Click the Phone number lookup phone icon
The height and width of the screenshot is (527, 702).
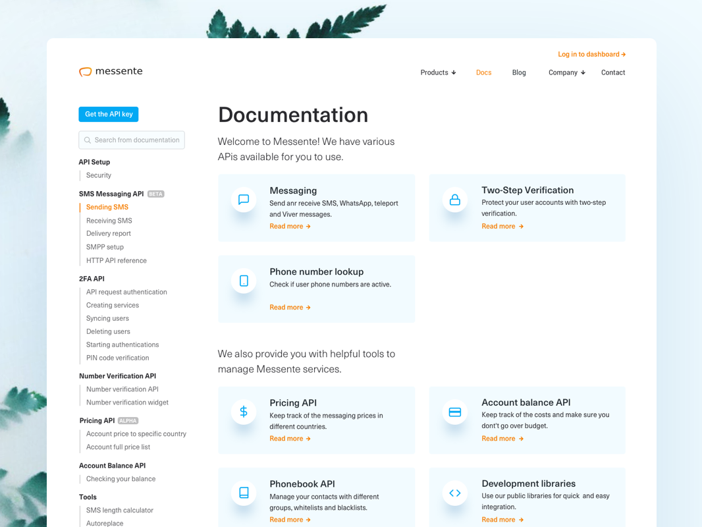(244, 281)
